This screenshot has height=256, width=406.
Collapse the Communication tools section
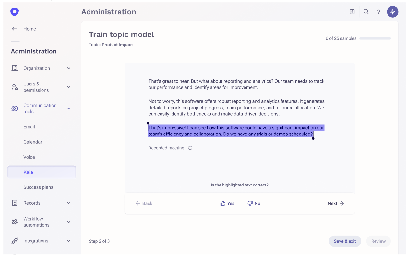(x=68, y=108)
